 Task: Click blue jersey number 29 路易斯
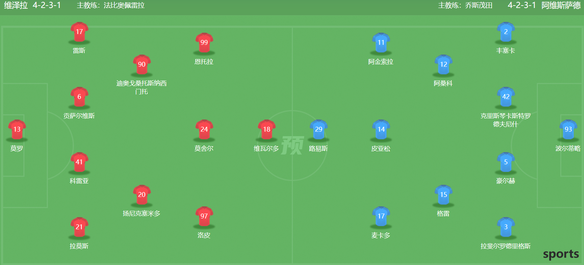click(x=319, y=130)
